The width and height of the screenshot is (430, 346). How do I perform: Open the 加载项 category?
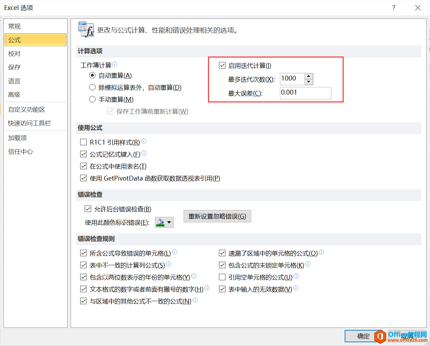[35, 138]
